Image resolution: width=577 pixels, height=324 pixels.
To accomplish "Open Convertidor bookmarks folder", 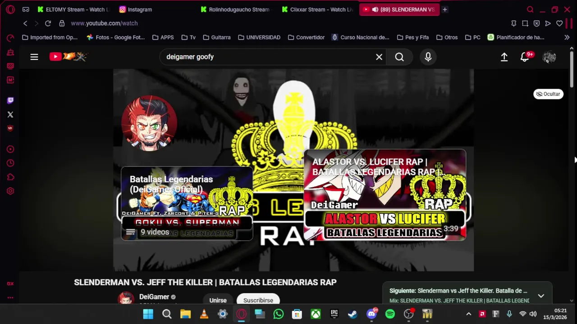I will 306,37.
